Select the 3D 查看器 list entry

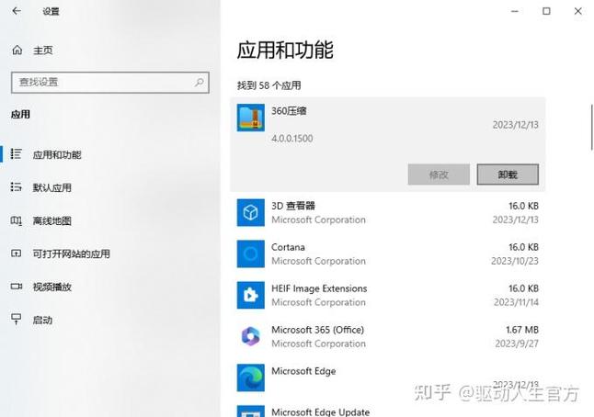[387, 212]
